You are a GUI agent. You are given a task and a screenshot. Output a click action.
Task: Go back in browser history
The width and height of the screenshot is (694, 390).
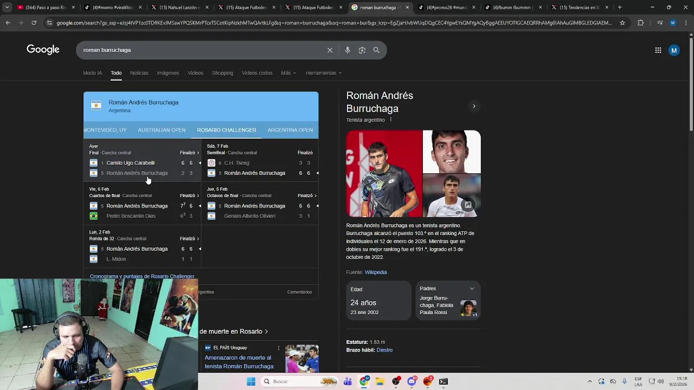pyautogui.click(x=8, y=23)
